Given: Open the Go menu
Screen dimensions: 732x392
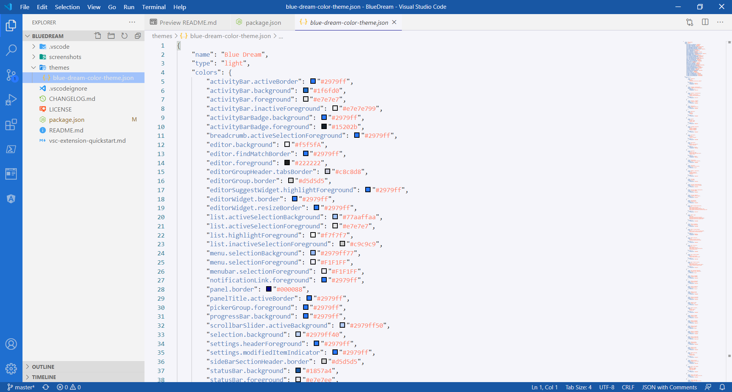Looking at the screenshot, I should click(112, 7).
